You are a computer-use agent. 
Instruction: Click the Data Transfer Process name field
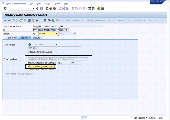pyautogui.click(x=68, y=26)
